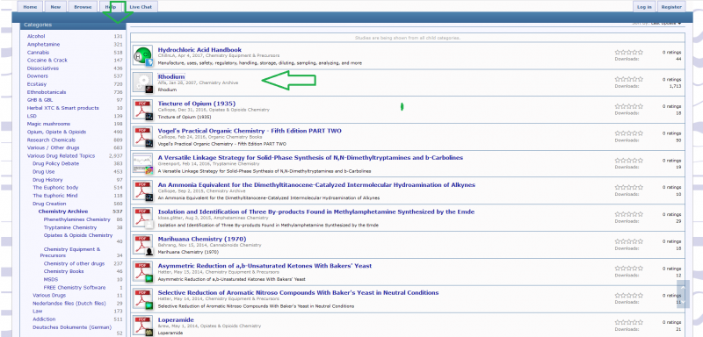
Task: Select the Tryptamine Chemistry subcategory
Action: coord(70,227)
